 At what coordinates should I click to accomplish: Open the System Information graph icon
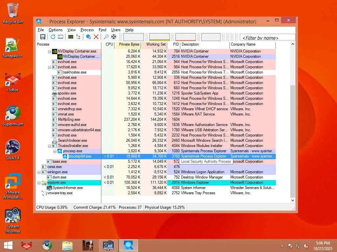tap(71, 37)
